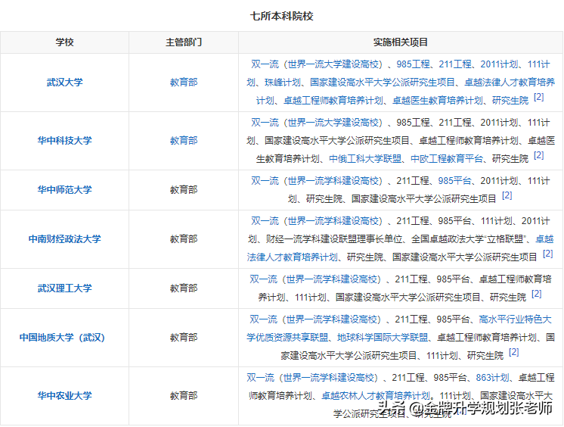Open the 珠峰计划 link
564x427 pixels.
(283, 83)
